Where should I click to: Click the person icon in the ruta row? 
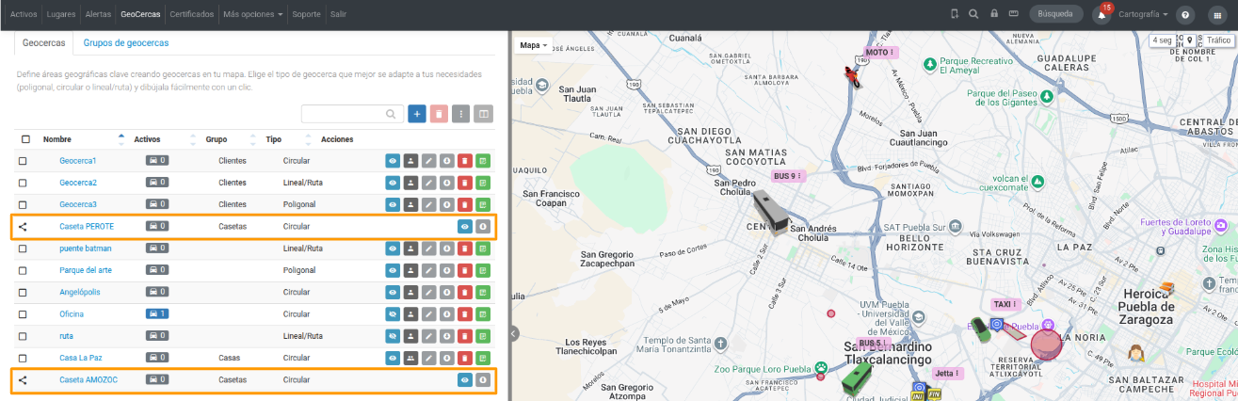410,336
